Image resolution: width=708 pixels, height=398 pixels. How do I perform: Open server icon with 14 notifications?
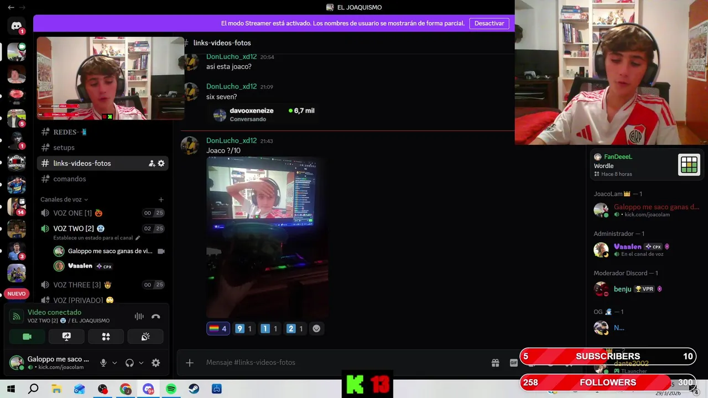point(17,206)
